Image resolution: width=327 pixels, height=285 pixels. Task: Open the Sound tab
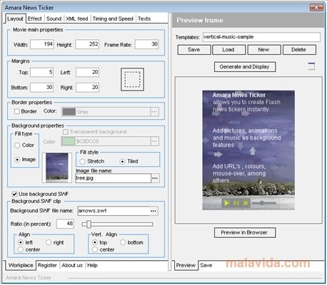54,19
